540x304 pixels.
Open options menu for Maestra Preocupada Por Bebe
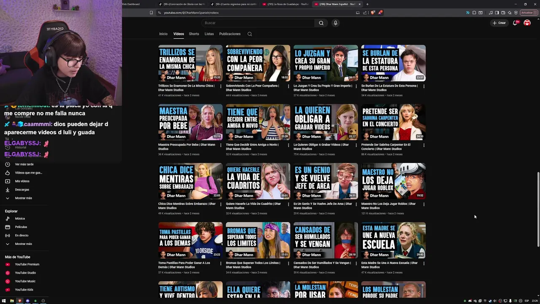pos(221,145)
